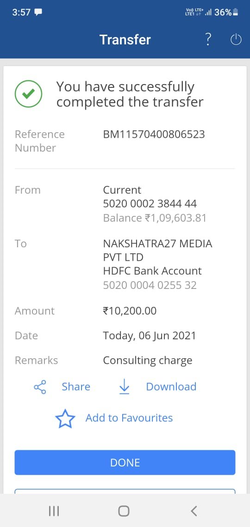Screen dimensions: 250x527
Task: Tap the share network icon
Action: tap(40, 387)
